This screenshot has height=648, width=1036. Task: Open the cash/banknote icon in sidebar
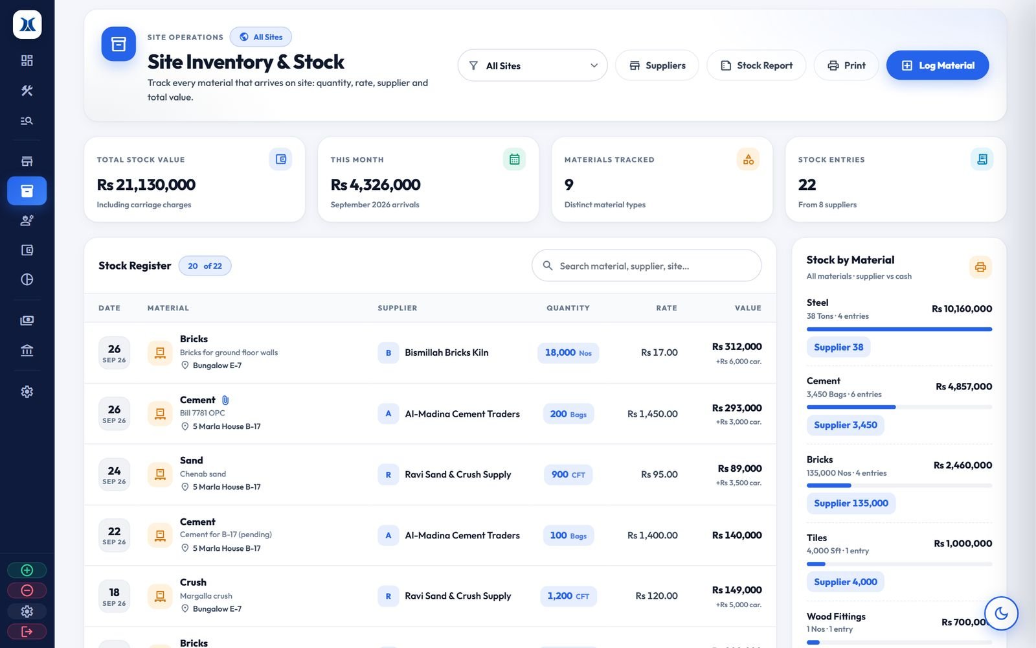(27, 320)
